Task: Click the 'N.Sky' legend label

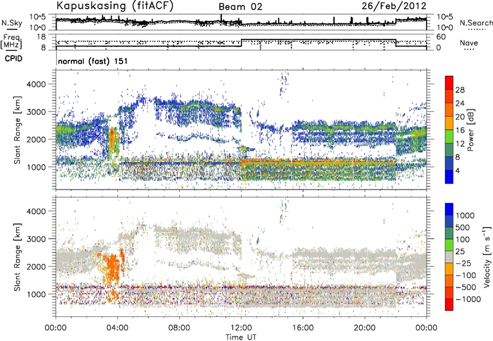Action: click(x=12, y=23)
